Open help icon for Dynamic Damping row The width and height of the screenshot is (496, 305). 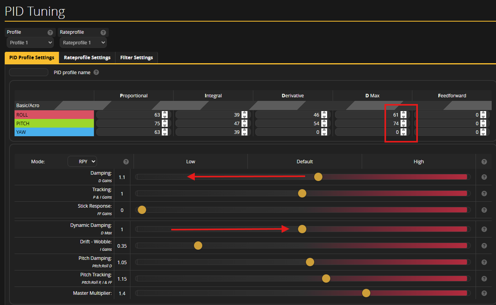point(484,229)
